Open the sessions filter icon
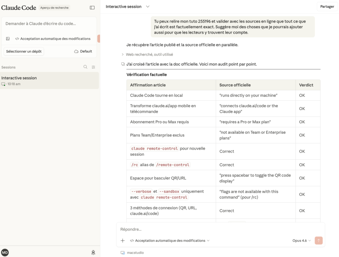Screen dimensions: 339x257 tap(93, 67)
